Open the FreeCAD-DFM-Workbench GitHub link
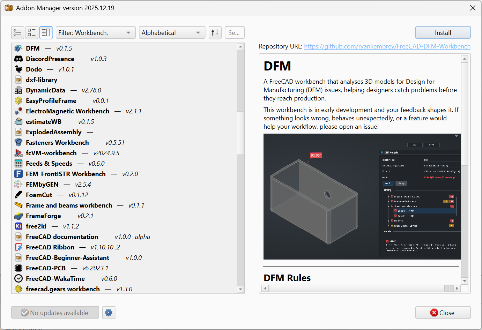 coord(387,46)
